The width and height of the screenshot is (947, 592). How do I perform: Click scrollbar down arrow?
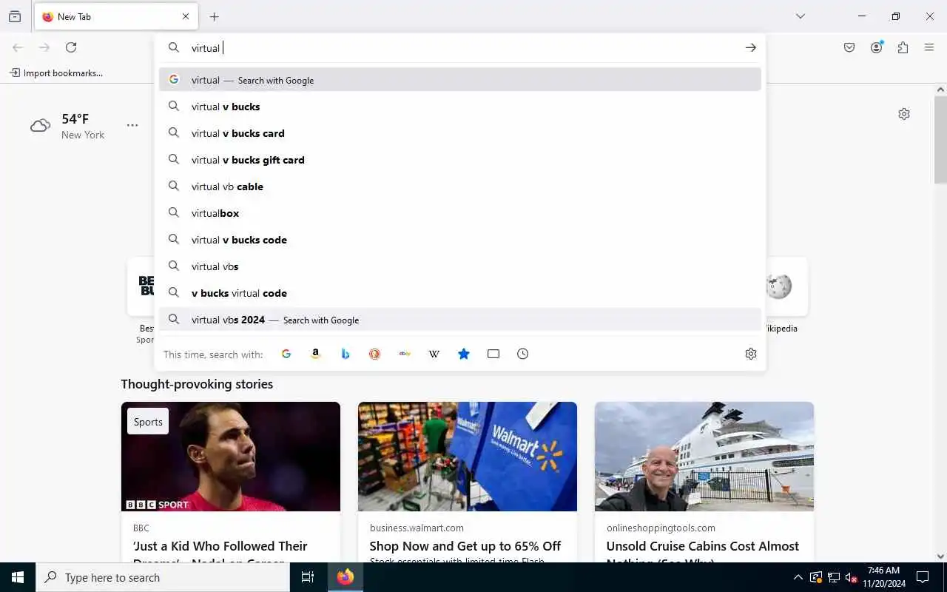coord(940,556)
